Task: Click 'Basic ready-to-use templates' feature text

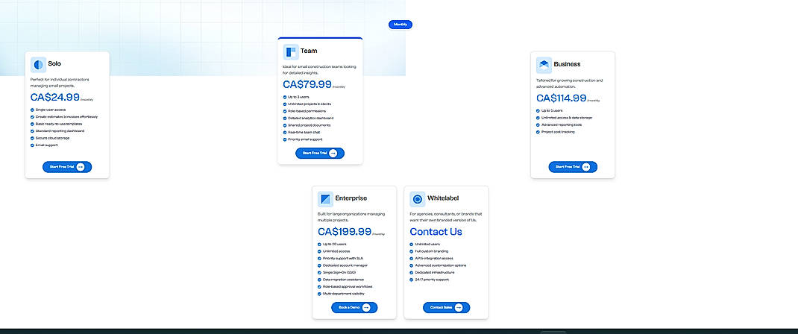Action: [x=59, y=124]
